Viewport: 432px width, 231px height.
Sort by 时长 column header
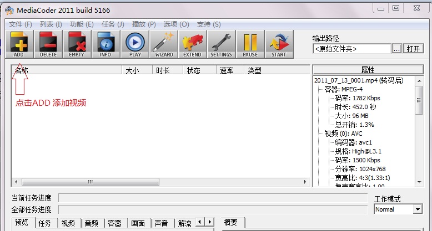coord(168,70)
